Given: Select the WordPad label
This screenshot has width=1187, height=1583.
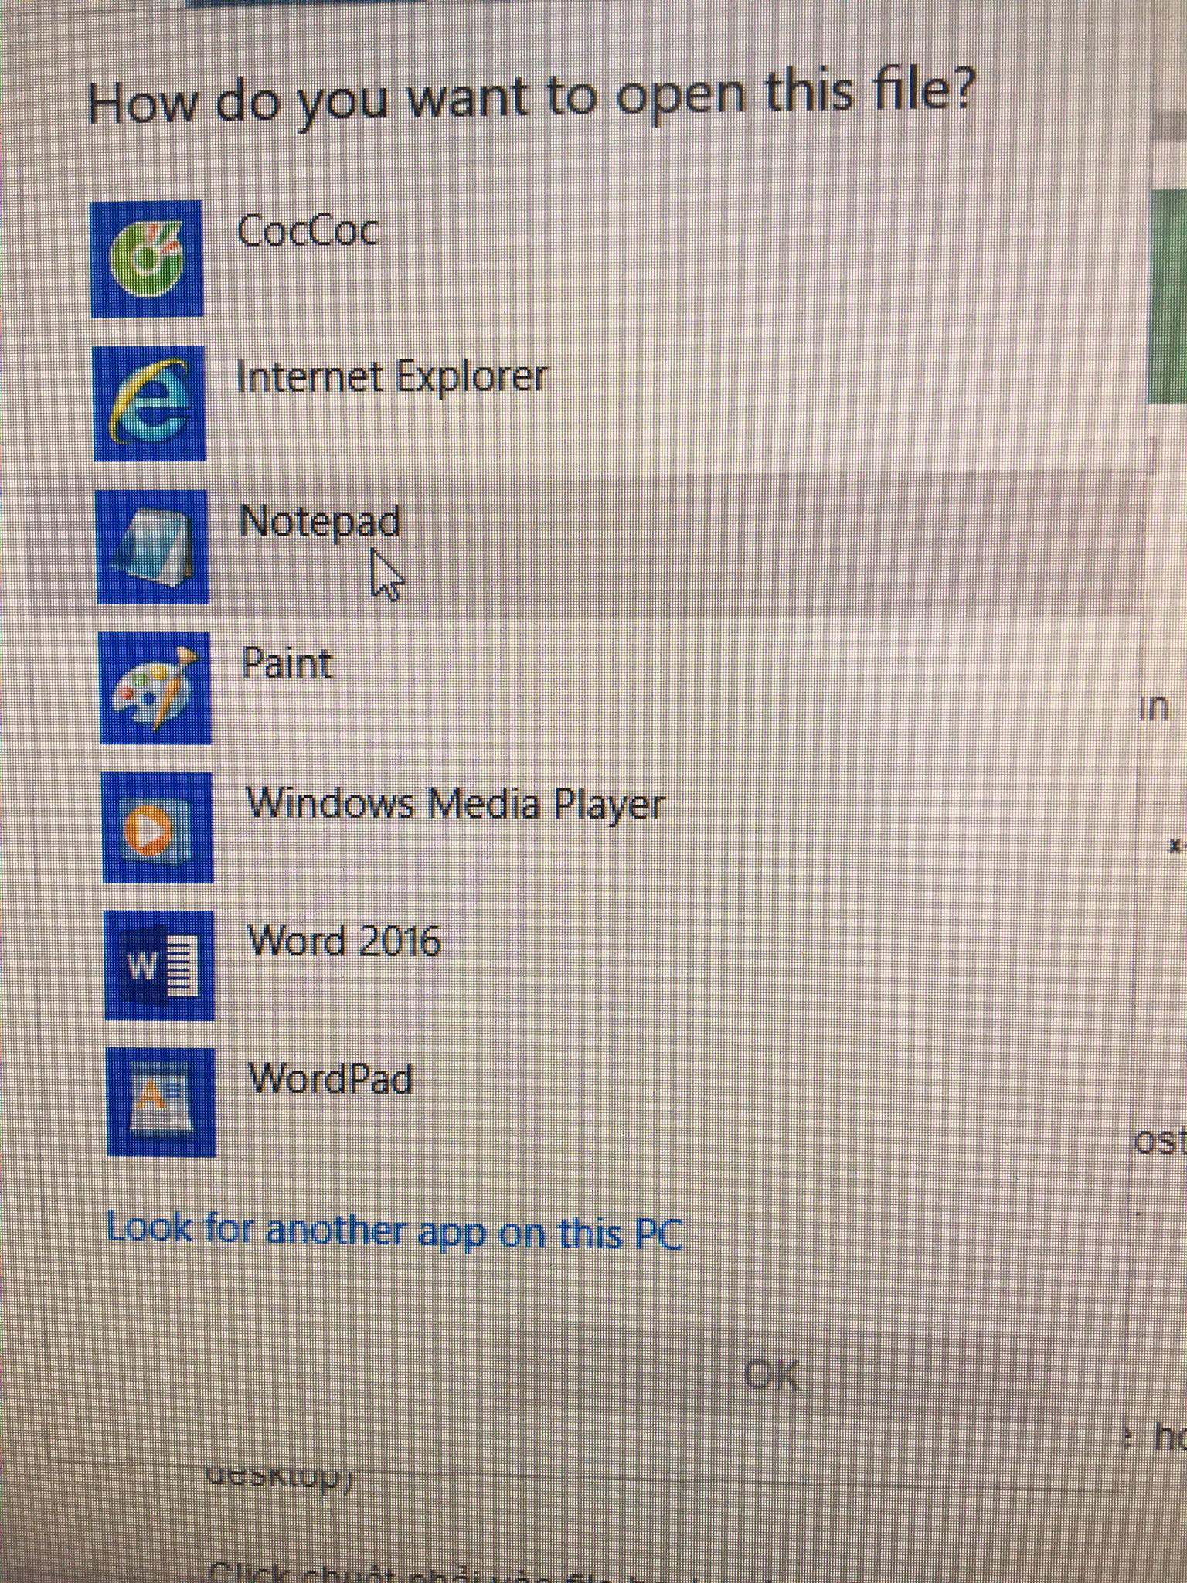Looking at the screenshot, I should [331, 1078].
